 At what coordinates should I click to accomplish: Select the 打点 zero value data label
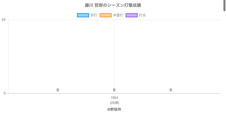(171, 90)
